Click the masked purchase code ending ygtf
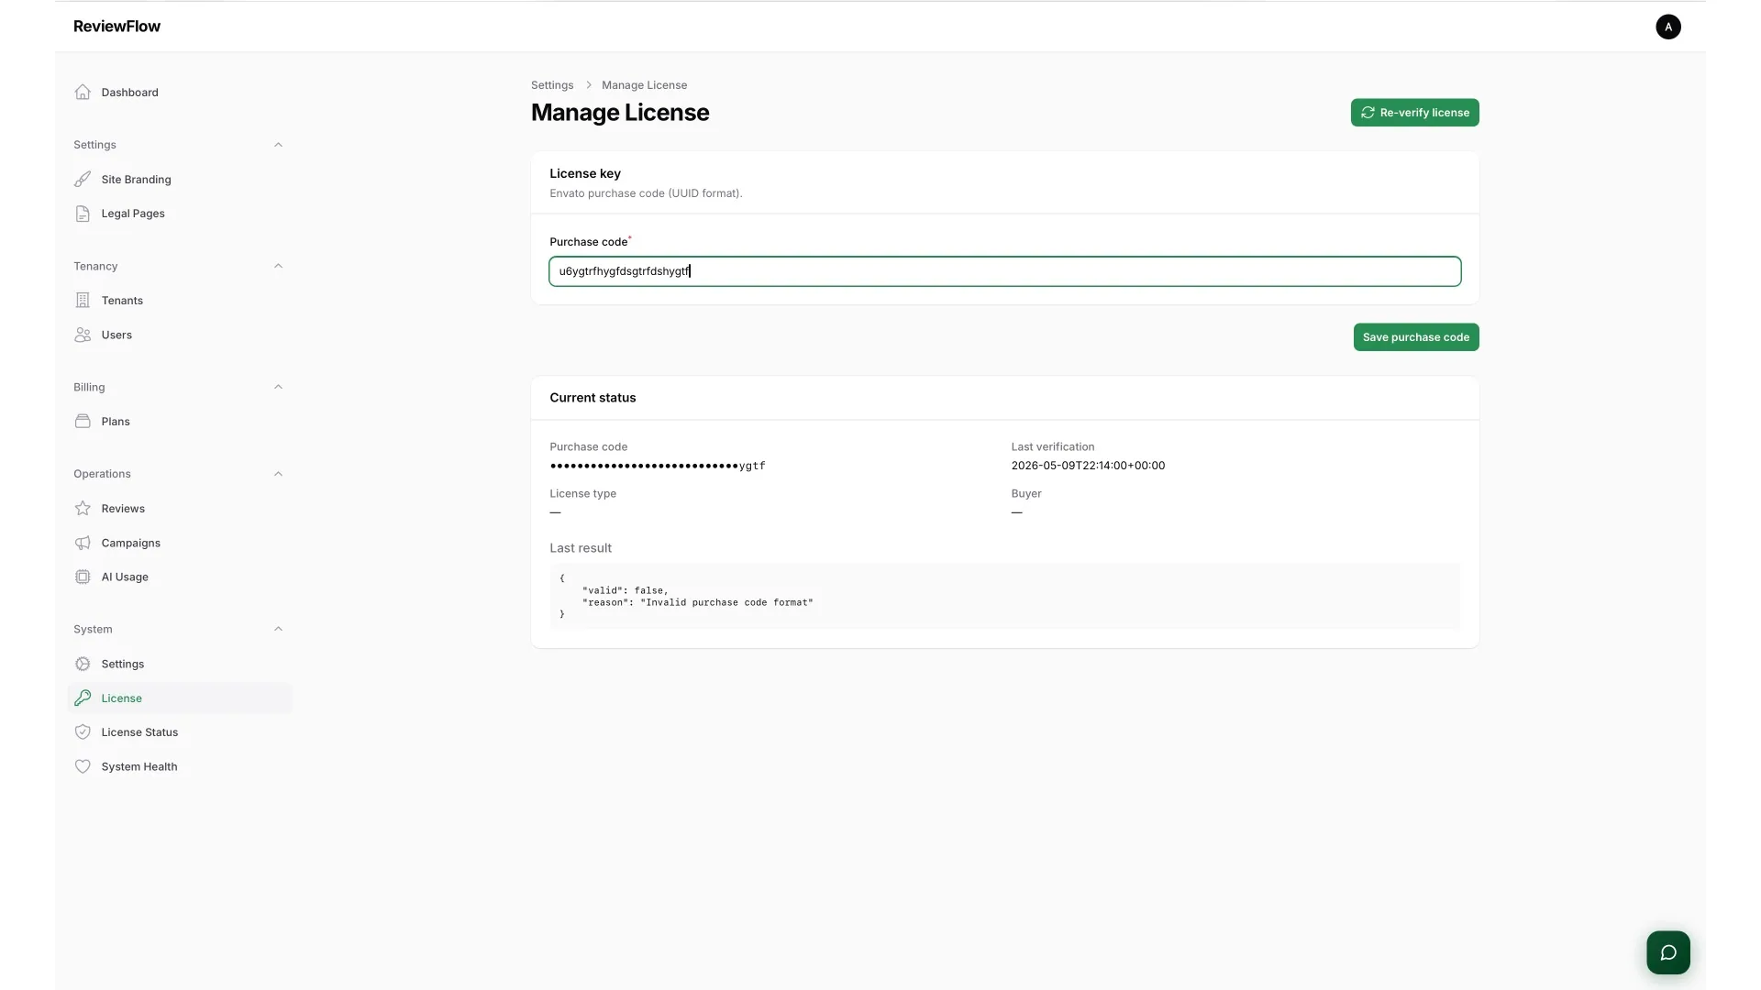This screenshot has width=1761, height=990. click(x=658, y=466)
